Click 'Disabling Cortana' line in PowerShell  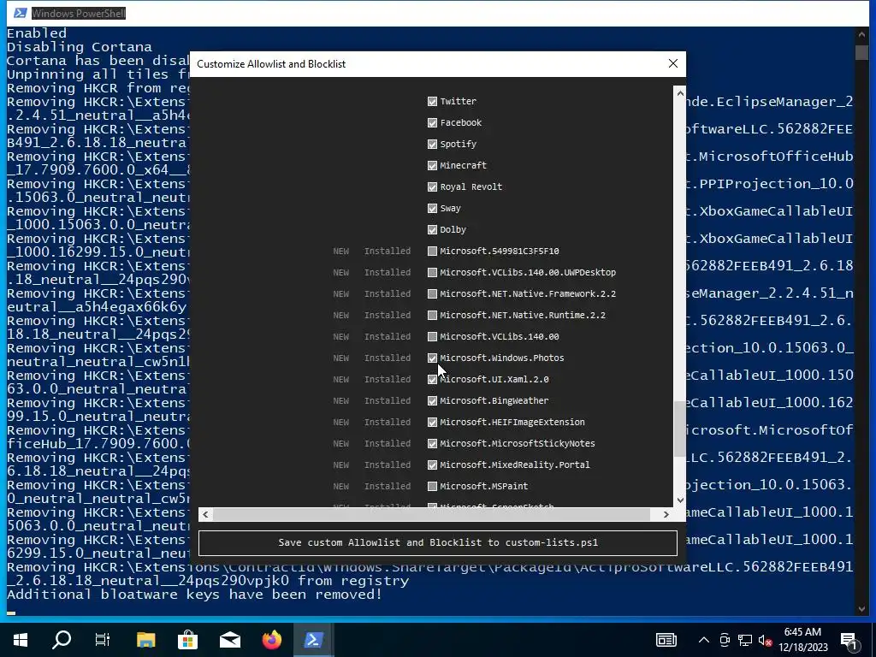tap(80, 47)
